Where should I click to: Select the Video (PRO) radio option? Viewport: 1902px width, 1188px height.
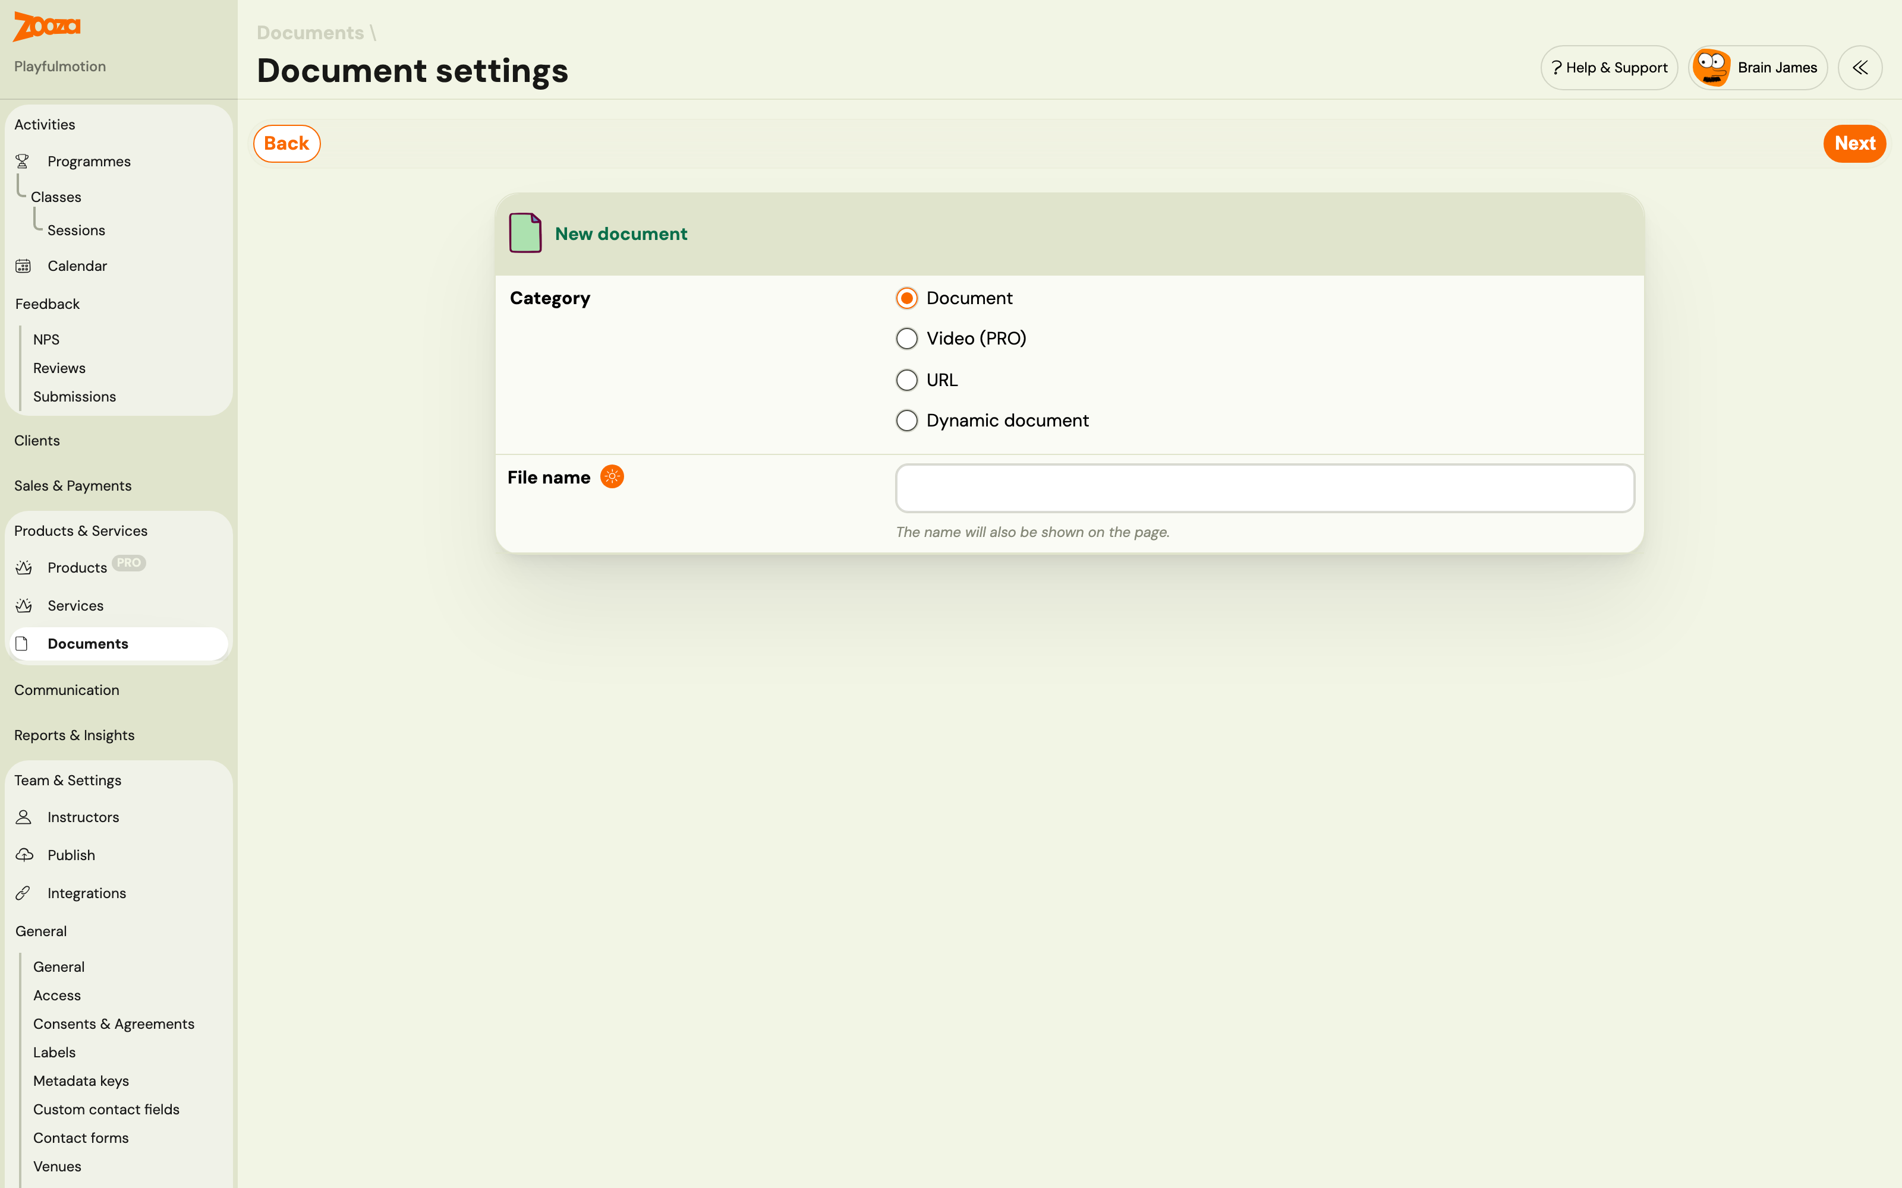click(x=907, y=339)
